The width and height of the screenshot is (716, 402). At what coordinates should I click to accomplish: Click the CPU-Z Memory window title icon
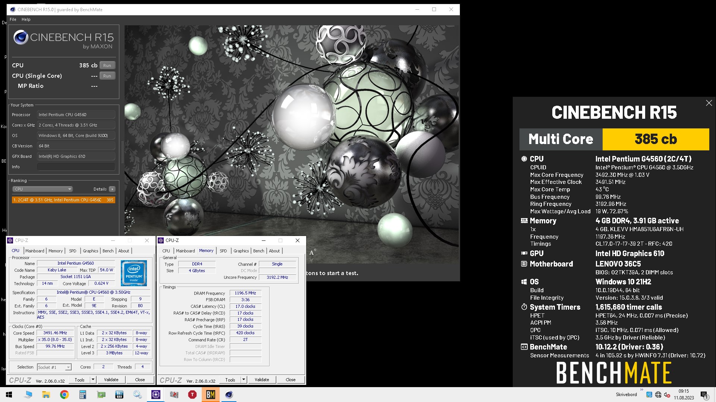(161, 240)
